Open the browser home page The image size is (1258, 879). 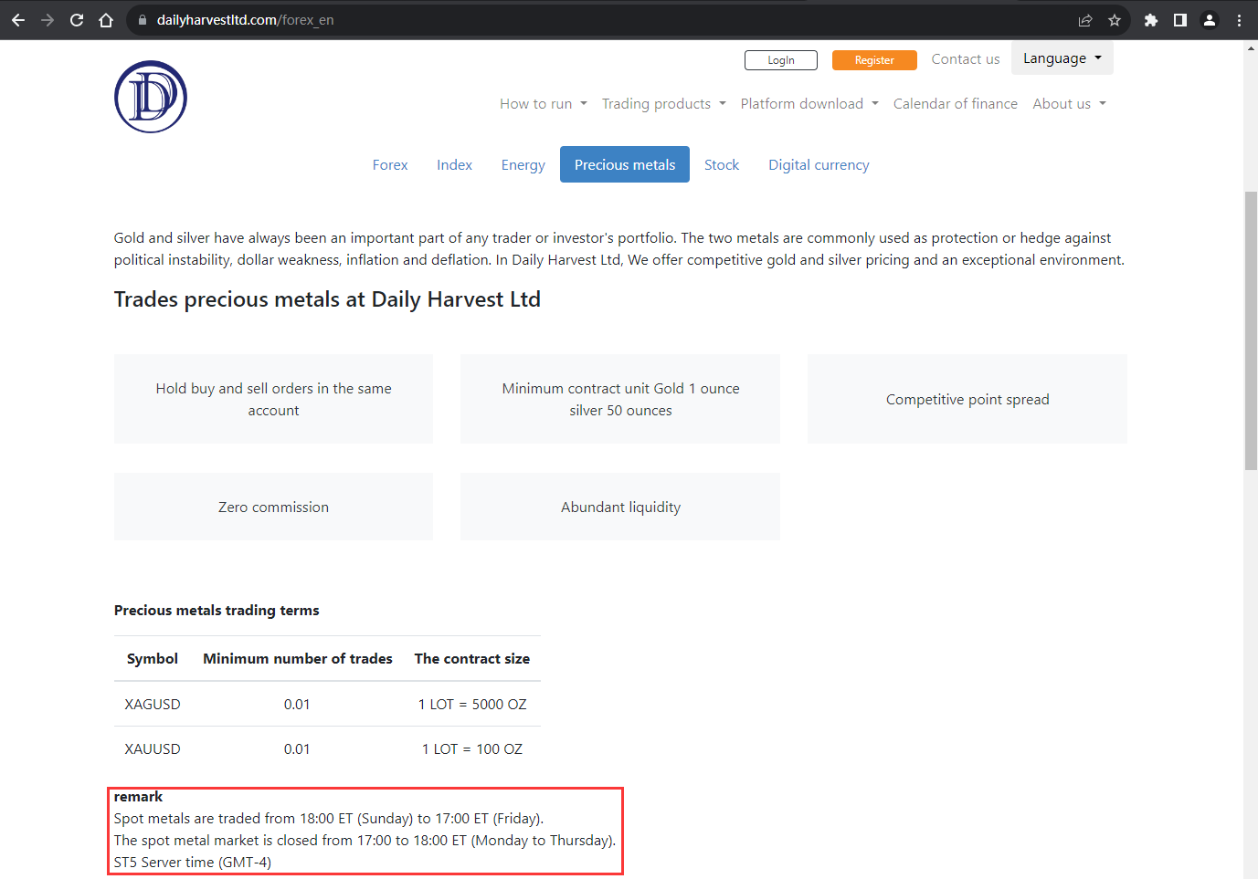(106, 20)
